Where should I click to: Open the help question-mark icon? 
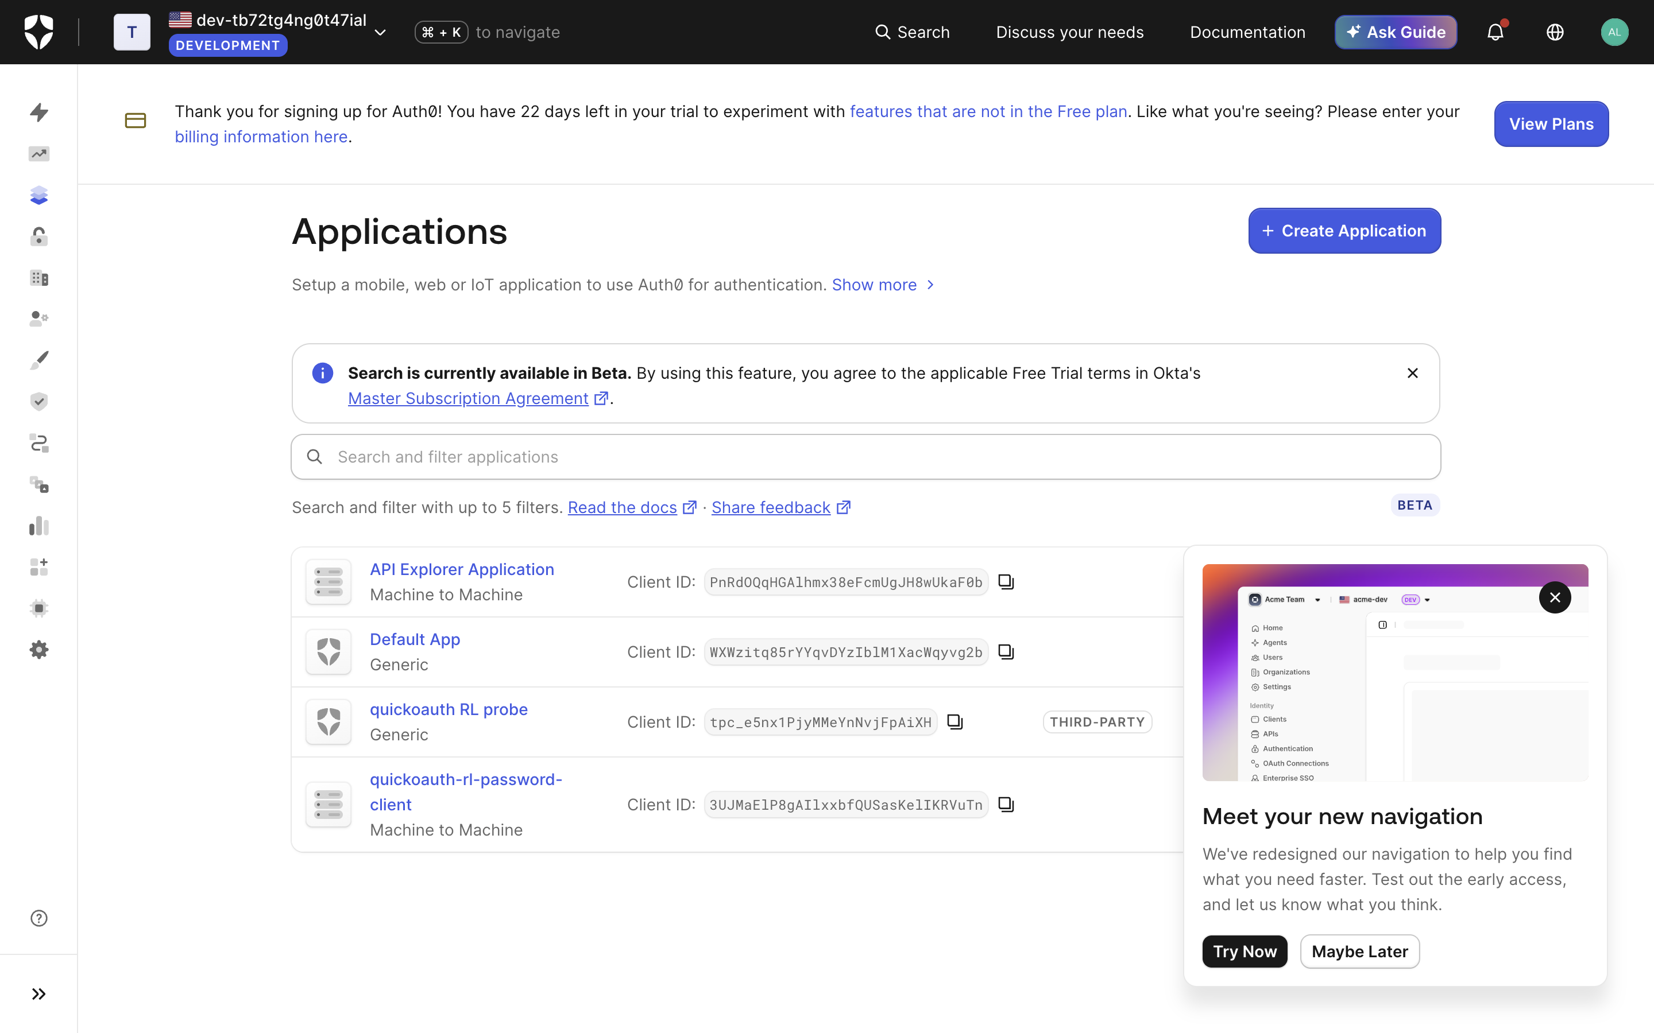tap(39, 918)
